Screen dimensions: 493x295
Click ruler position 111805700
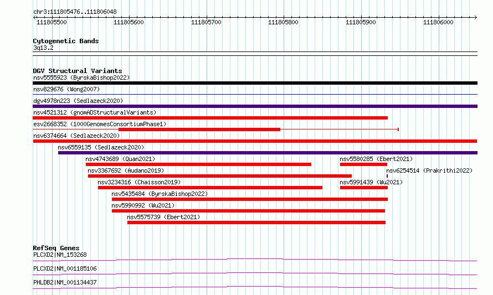(x=206, y=22)
